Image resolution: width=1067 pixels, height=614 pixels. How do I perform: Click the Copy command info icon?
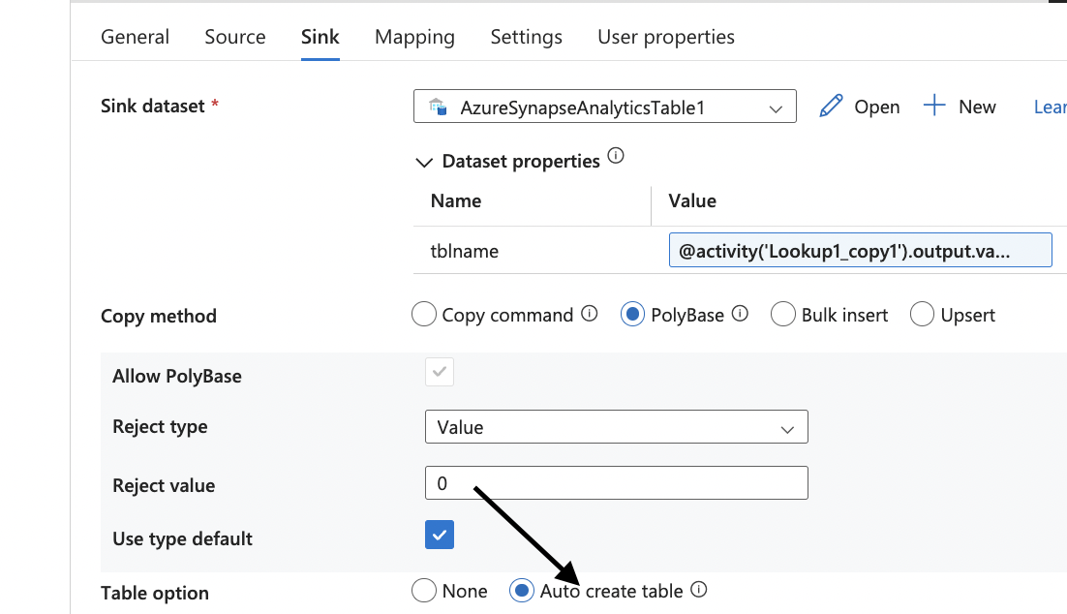point(589,314)
